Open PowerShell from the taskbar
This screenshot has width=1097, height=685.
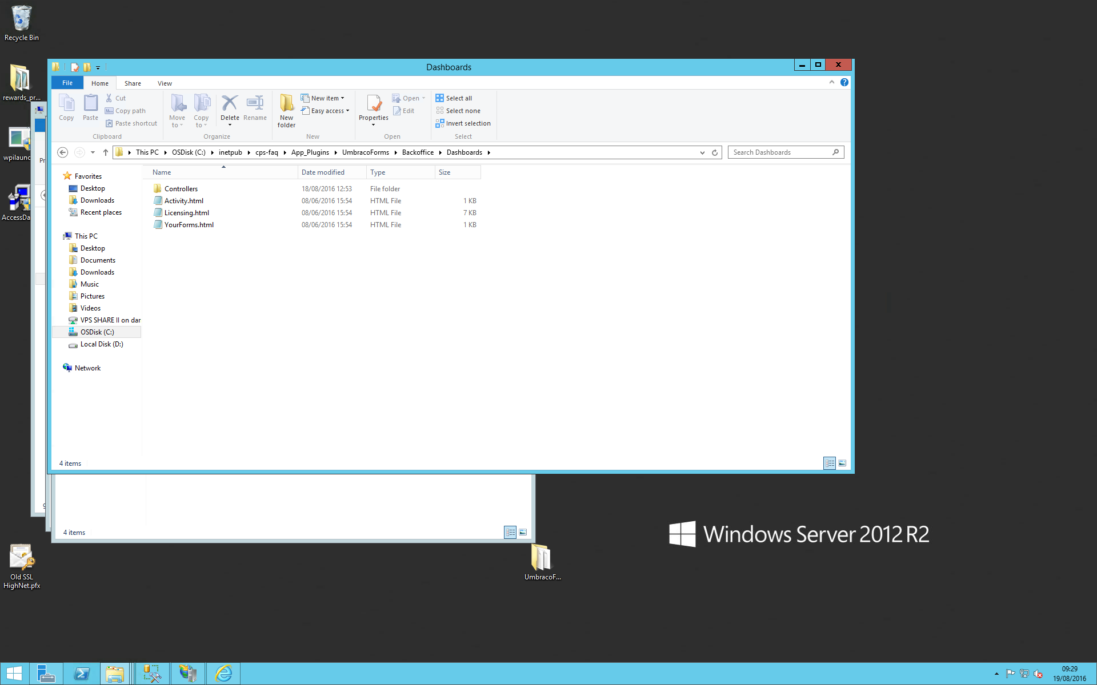click(82, 674)
